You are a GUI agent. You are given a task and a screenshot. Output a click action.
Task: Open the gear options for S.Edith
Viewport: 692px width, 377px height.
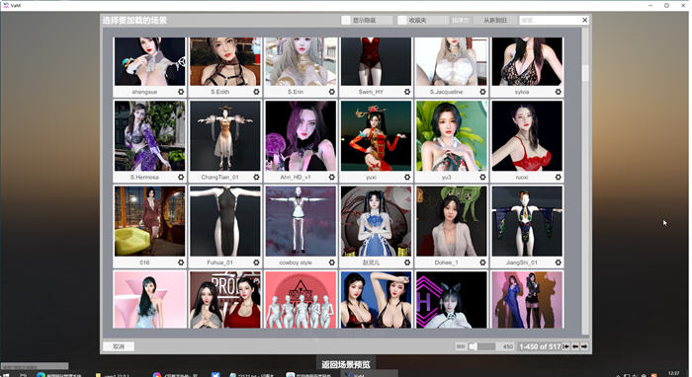coord(256,92)
